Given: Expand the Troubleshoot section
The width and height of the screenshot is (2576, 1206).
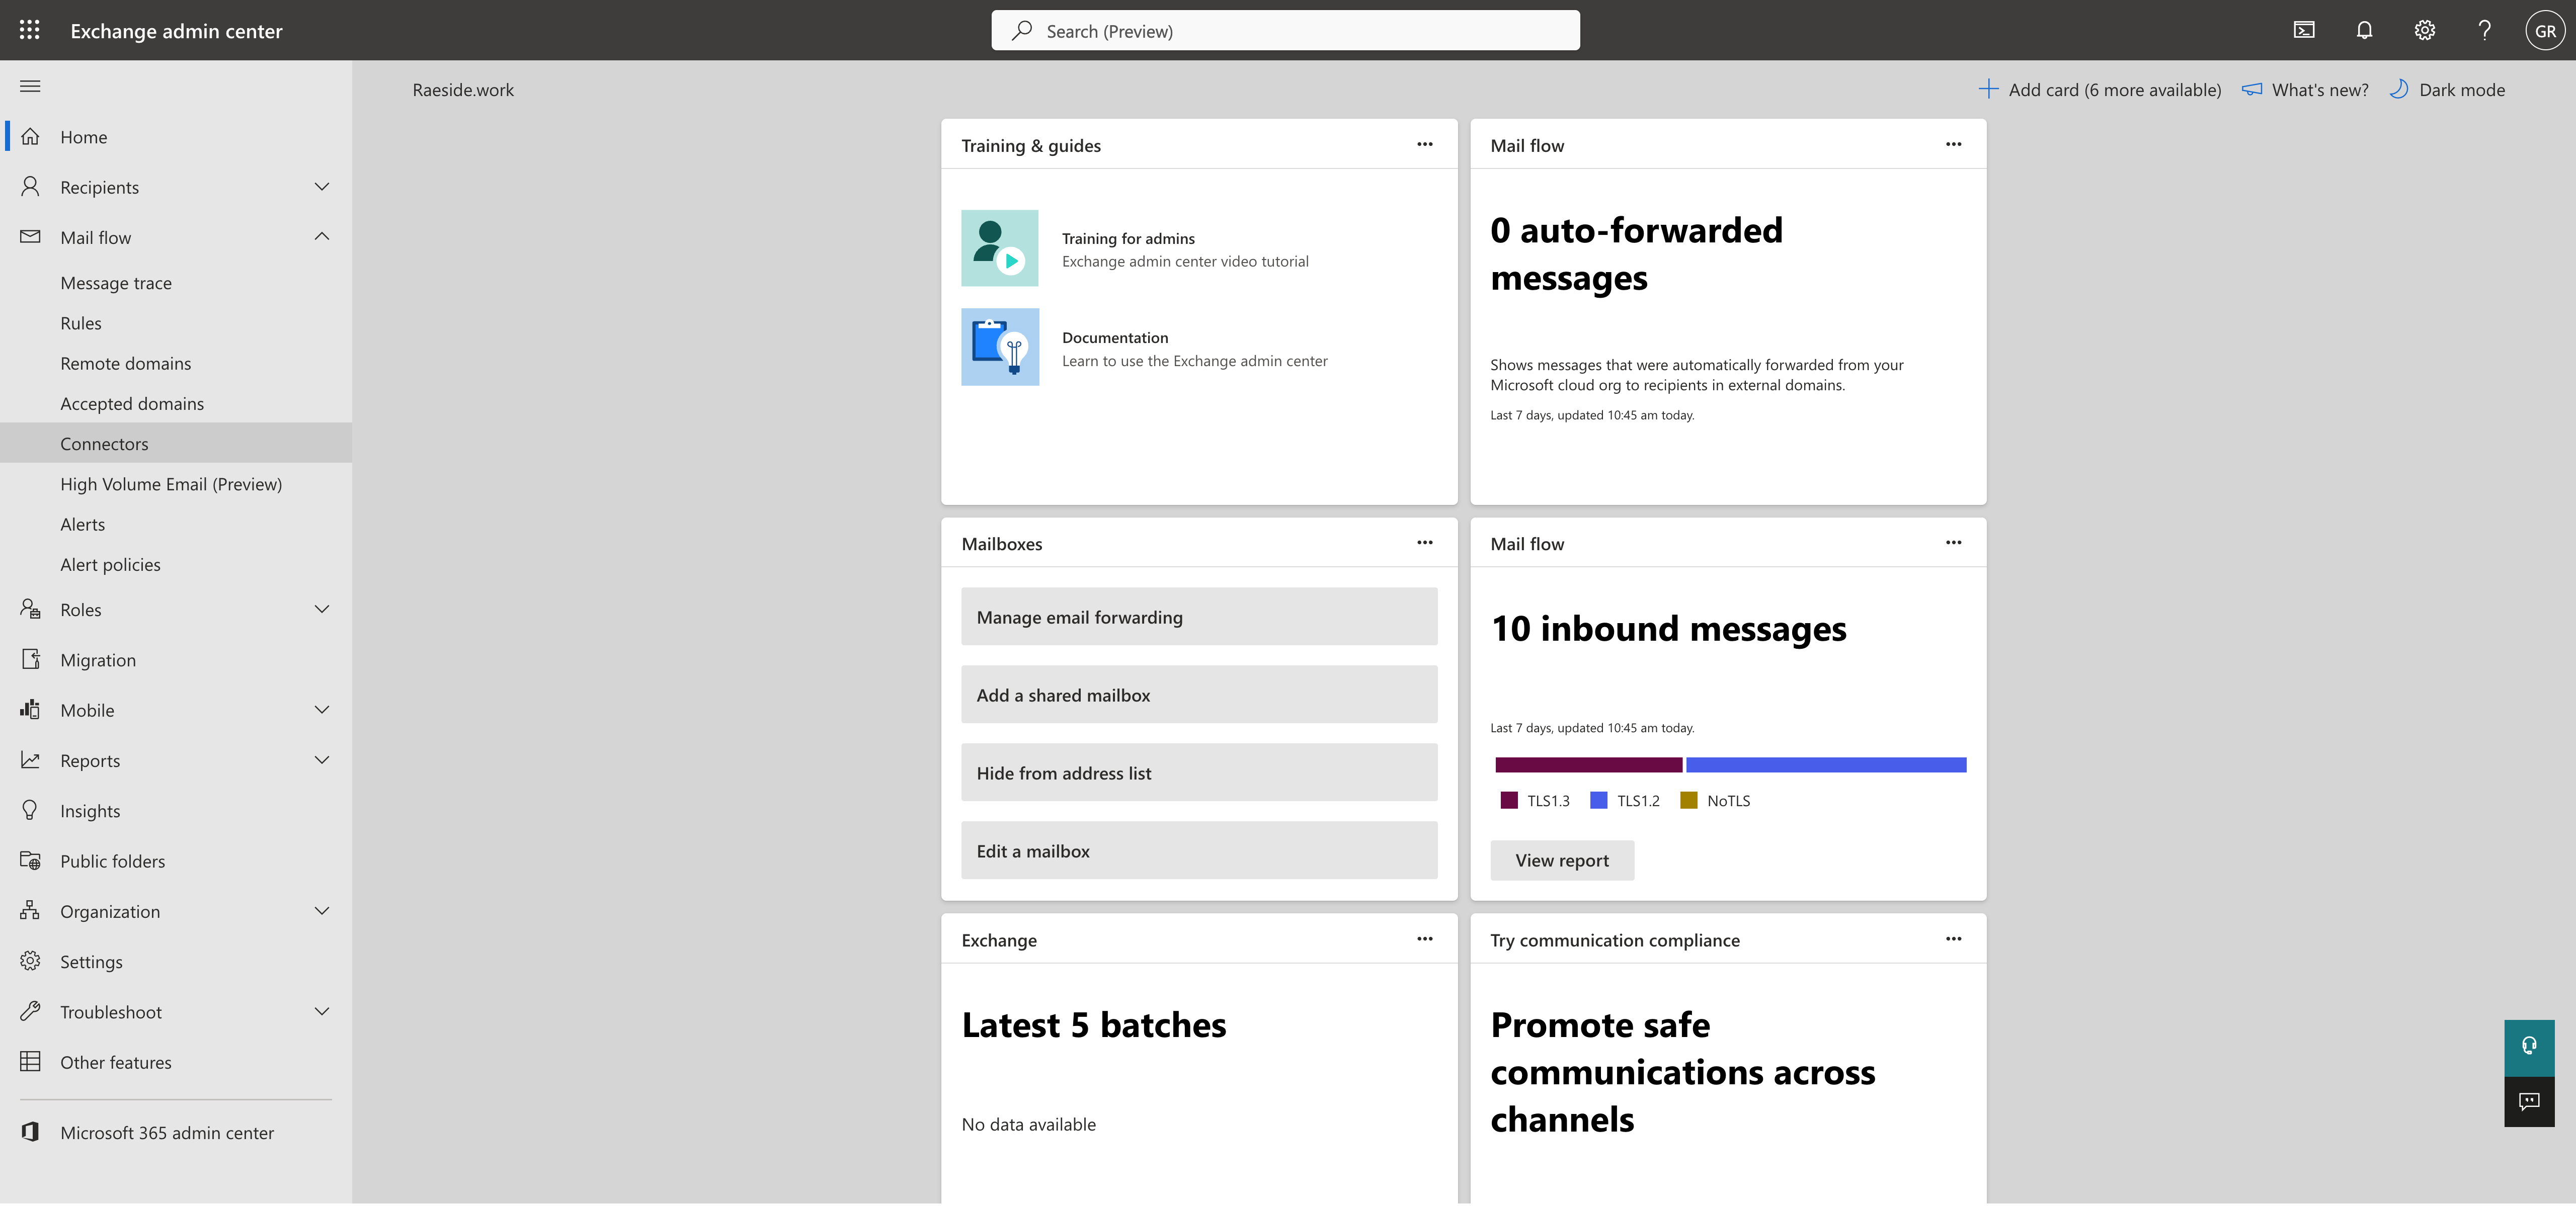Looking at the screenshot, I should click(x=321, y=1011).
